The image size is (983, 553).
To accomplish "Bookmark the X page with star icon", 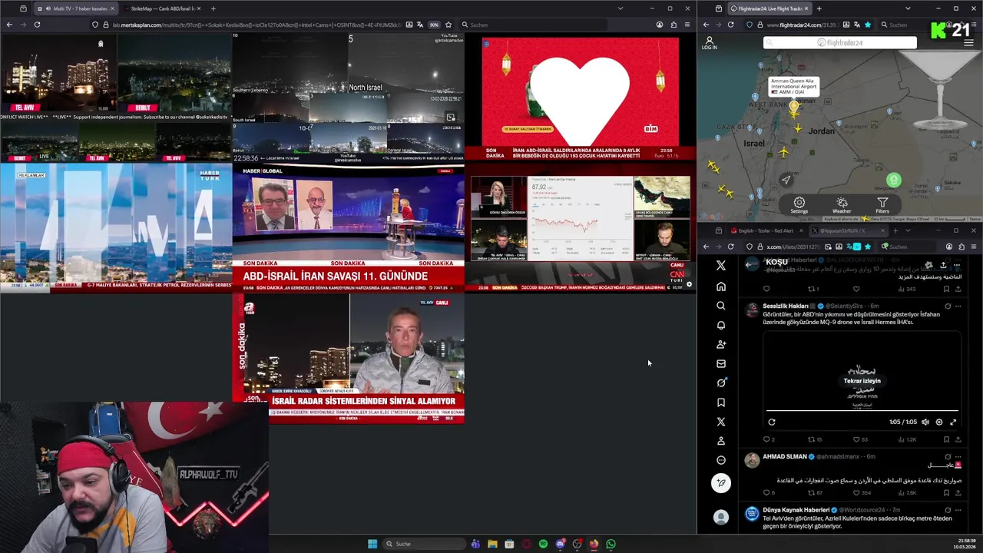I will (x=867, y=247).
